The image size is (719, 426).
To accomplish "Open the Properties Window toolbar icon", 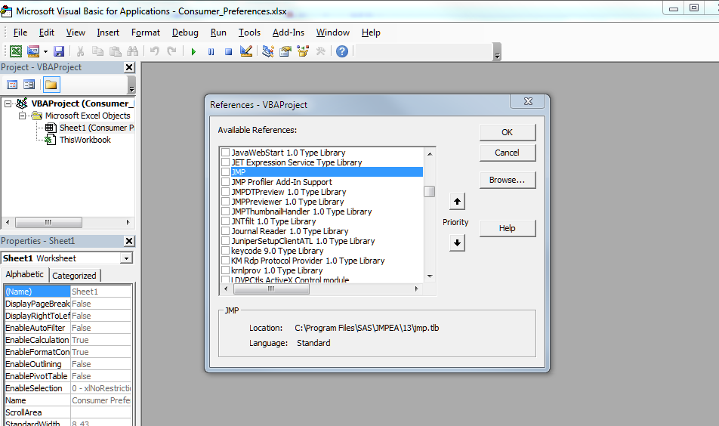I will 285,51.
